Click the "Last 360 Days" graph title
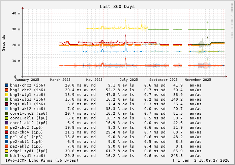This screenshot has height=165, width=235. tap(117, 6)
